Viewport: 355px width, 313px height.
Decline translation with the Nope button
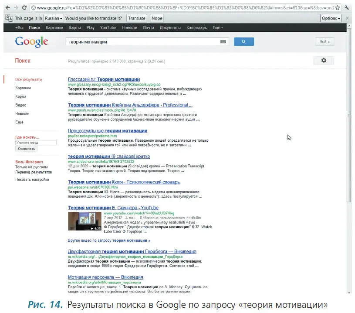point(157,18)
